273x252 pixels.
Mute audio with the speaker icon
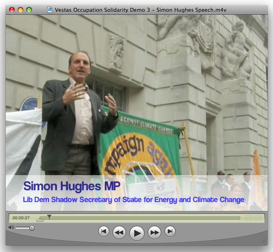tap(11, 227)
